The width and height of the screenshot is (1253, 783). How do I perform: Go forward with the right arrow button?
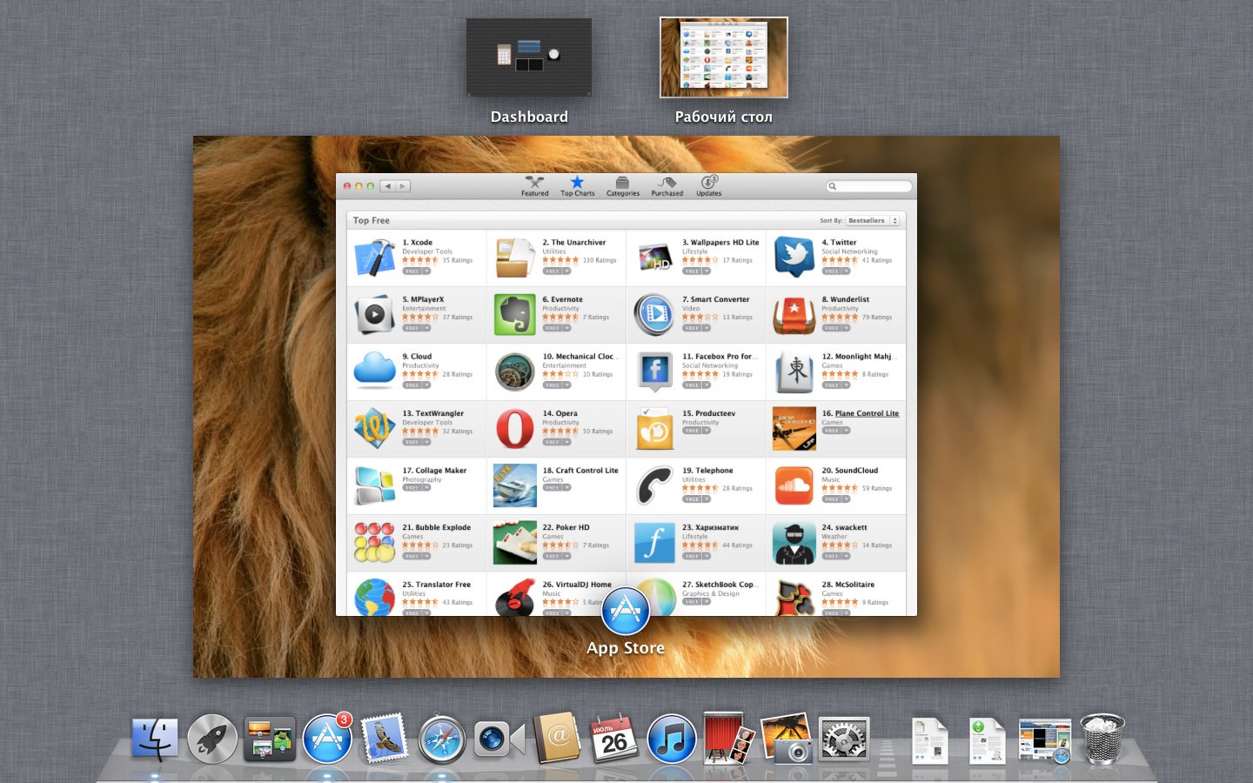click(x=402, y=186)
